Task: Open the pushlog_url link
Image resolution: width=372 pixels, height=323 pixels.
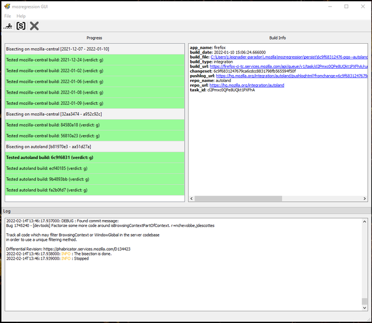Action: click(x=292, y=76)
